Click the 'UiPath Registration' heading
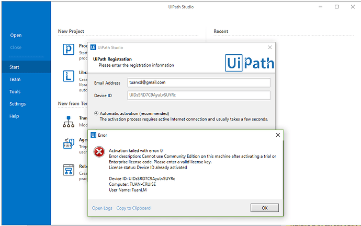The width and height of the screenshot is (361, 226). pos(112,60)
